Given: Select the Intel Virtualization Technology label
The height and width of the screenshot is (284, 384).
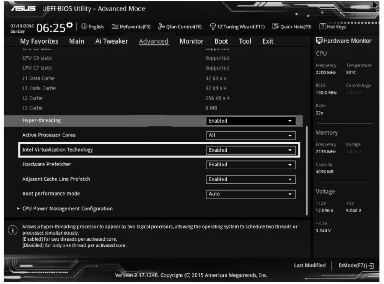Looking at the screenshot, I should click(58, 150).
